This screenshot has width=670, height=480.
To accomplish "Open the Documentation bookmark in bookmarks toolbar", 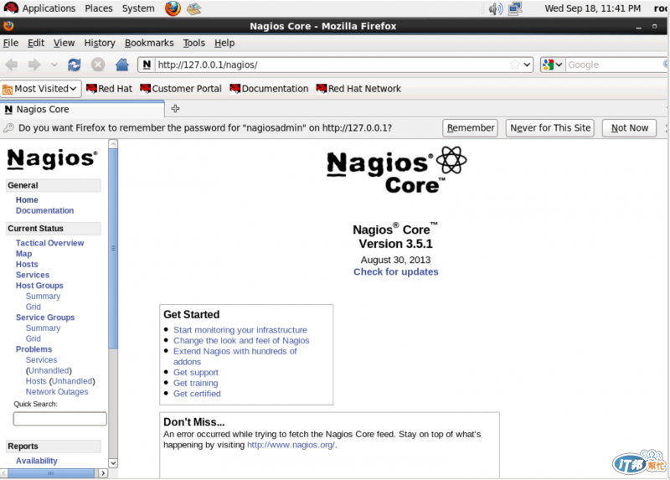I will pyautogui.click(x=269, y=89).
